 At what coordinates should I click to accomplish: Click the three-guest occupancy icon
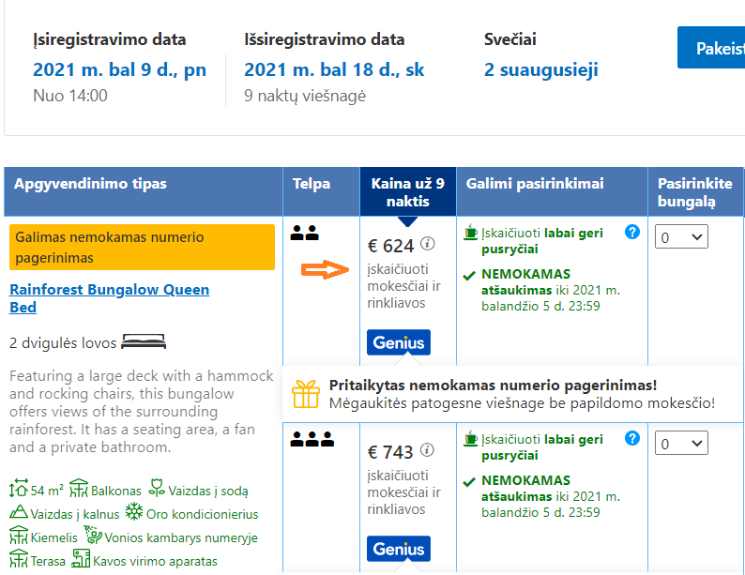coord(312,439)
